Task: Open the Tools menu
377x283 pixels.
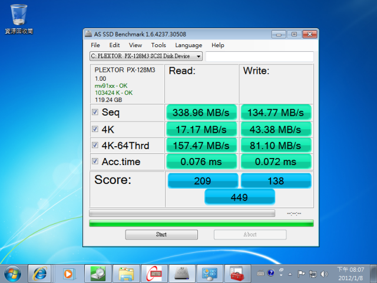Action: pyautogui.click(x=158, y=45)
